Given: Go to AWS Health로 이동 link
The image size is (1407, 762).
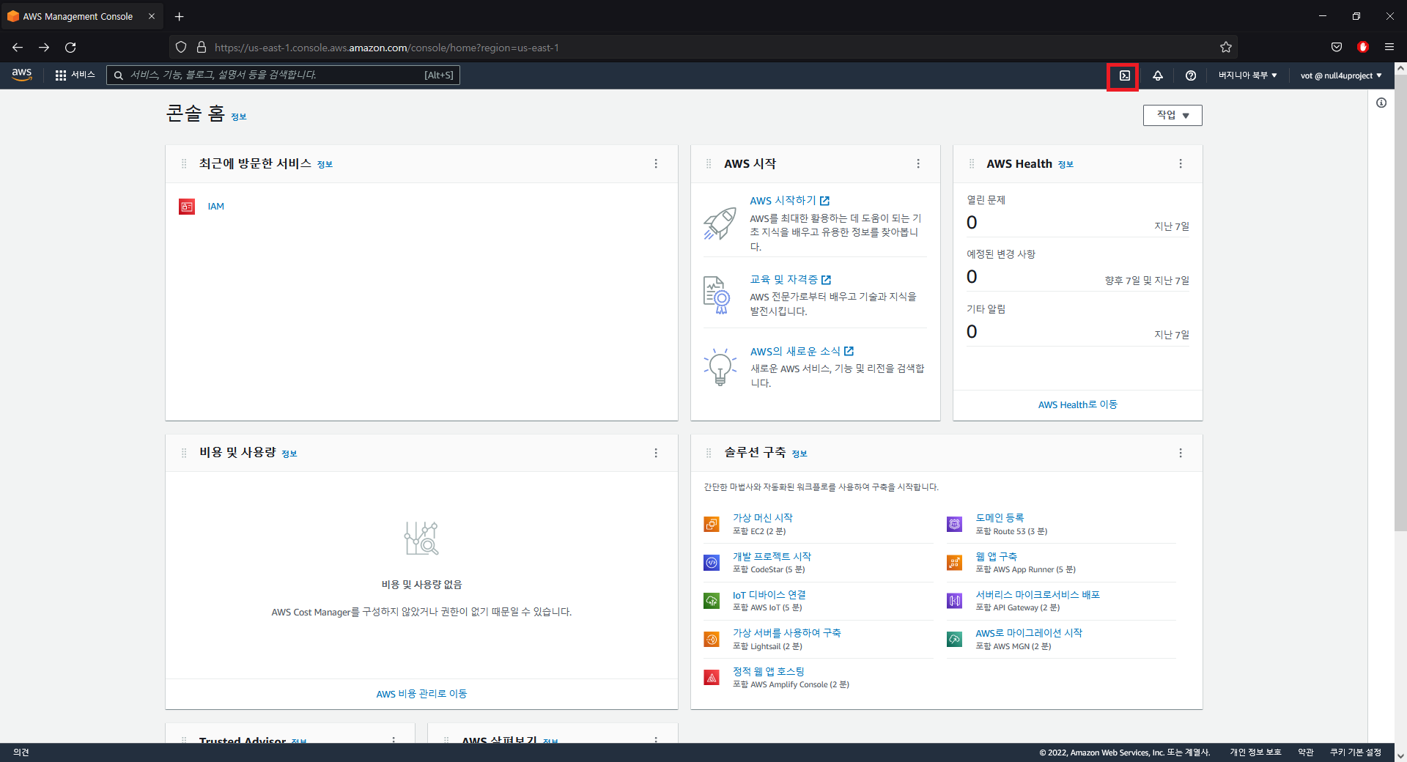Looking at the screenshot, I should click(x=1077, y=404).
